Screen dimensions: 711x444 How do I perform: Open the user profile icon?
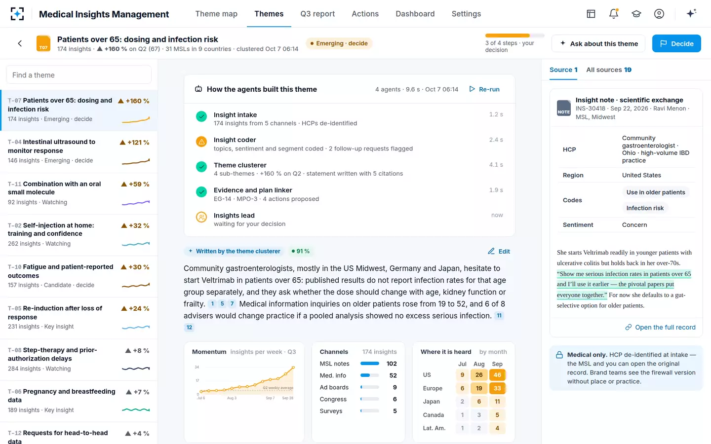(x=659, y=14)
